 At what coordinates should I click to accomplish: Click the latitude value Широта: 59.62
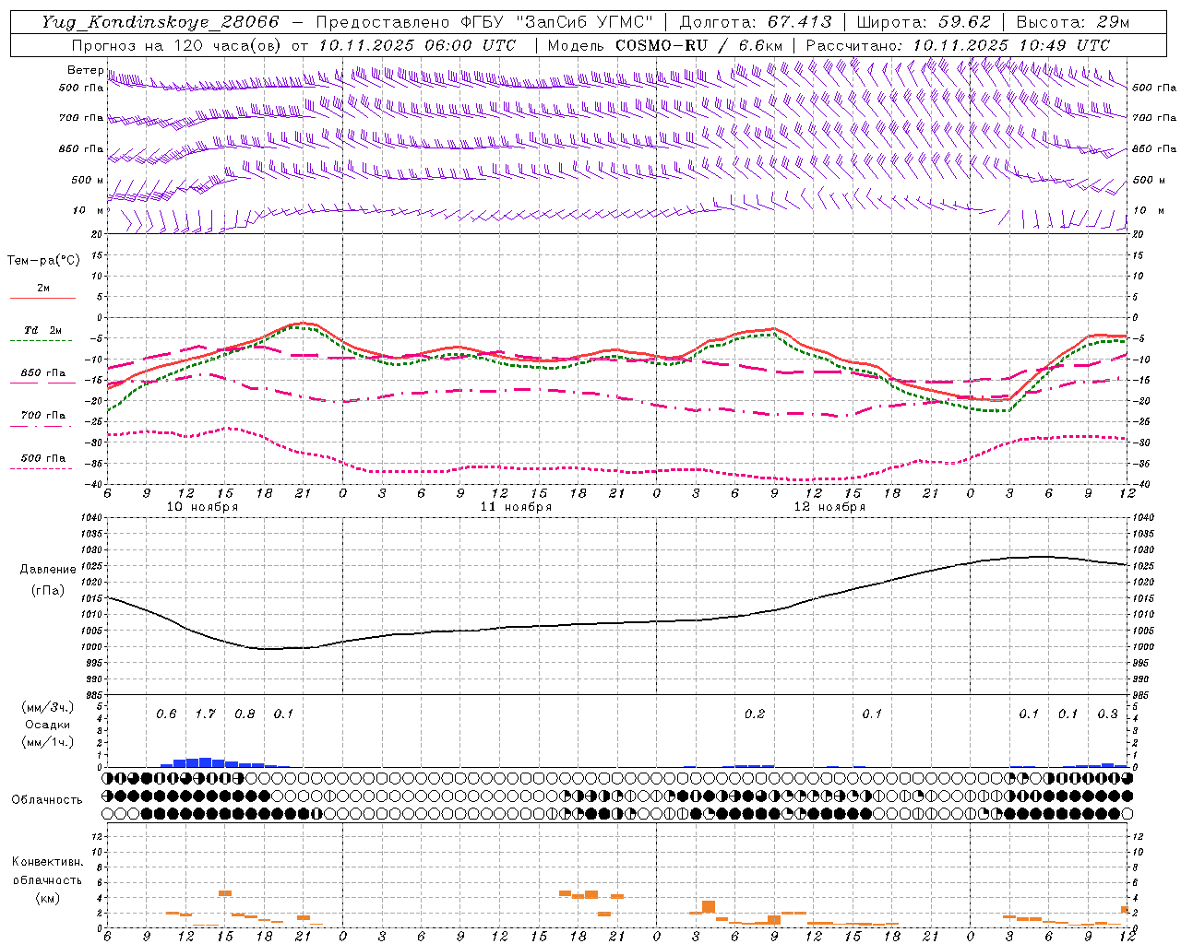pyautogui.click(x=924, y=22)
